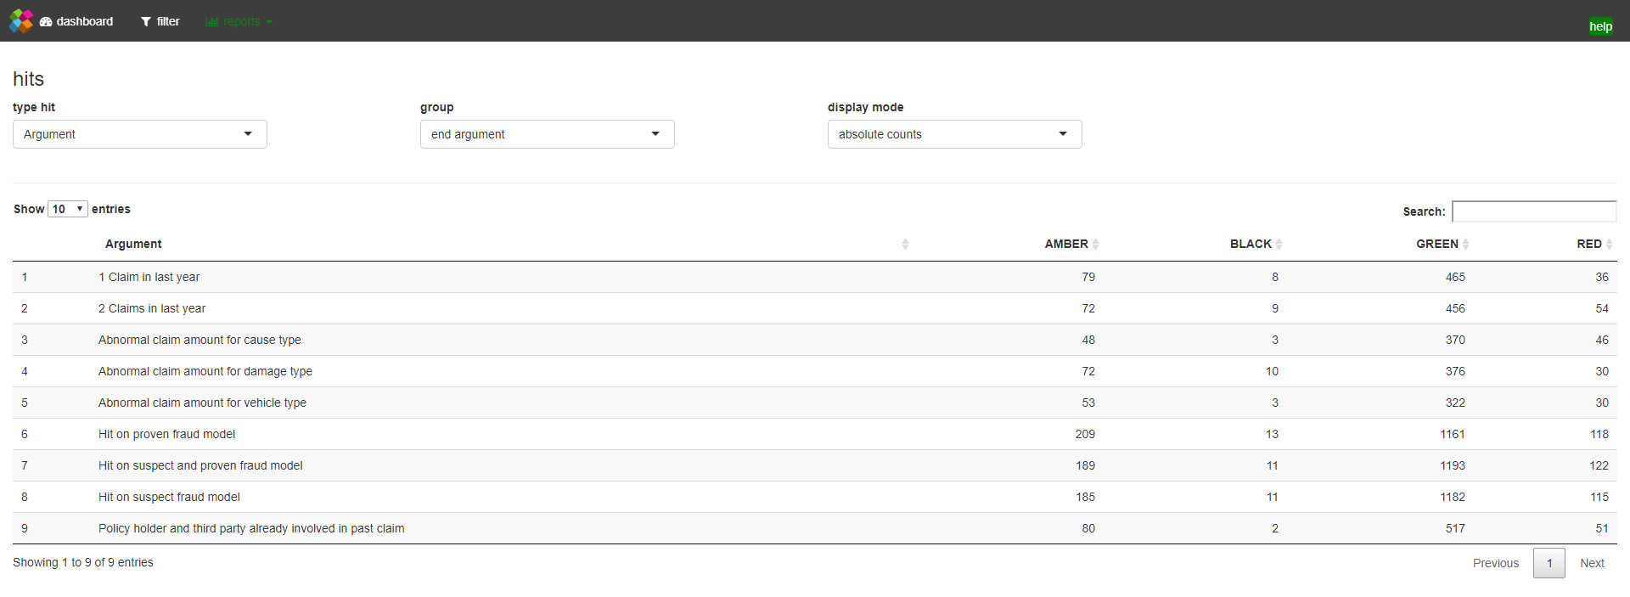The width and height of the screenshot is (1630, 597).
Task: Sort table by Argument column sort icon
Action: [x=905, y=244]
